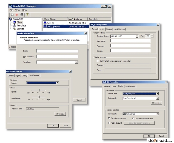174x143 pixels.
Task: Click OK in Local Devices properties window
Action: point(53,126)
